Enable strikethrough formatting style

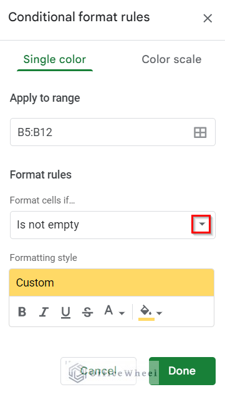(x=87, y=312)
